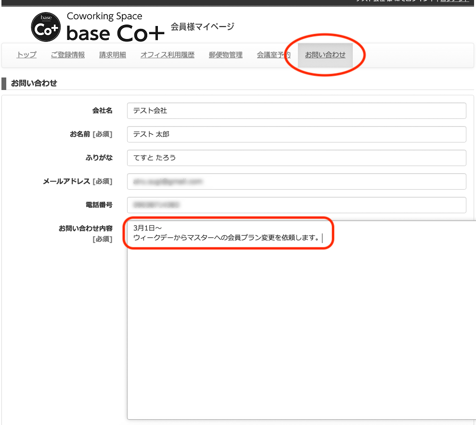Focus the 会社名 field containing テスト会社
Image resolution: width=476 pixels, height=425 pixels.
pyautogui.click(x=296, y=111)
